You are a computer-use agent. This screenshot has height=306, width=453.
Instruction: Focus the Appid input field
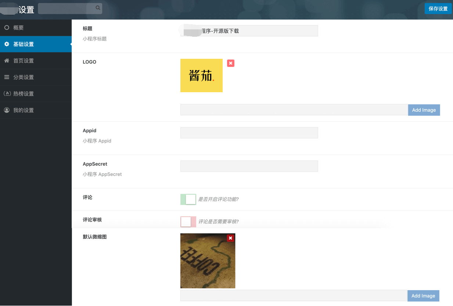tap(249, 133)
